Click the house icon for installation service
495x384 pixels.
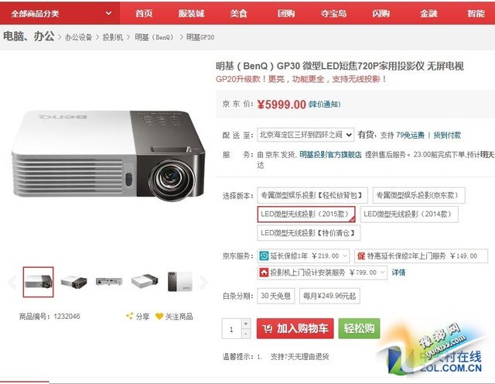pyautogui.click(x=264, y=272)
